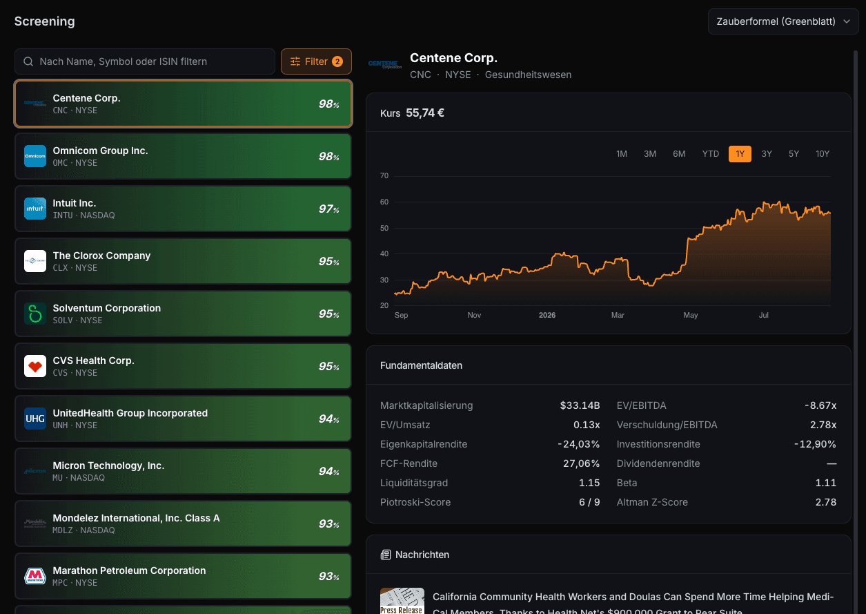The image size is (866, 614).
Task: Select Solventum Corporation row
Action: pos(183,314)
